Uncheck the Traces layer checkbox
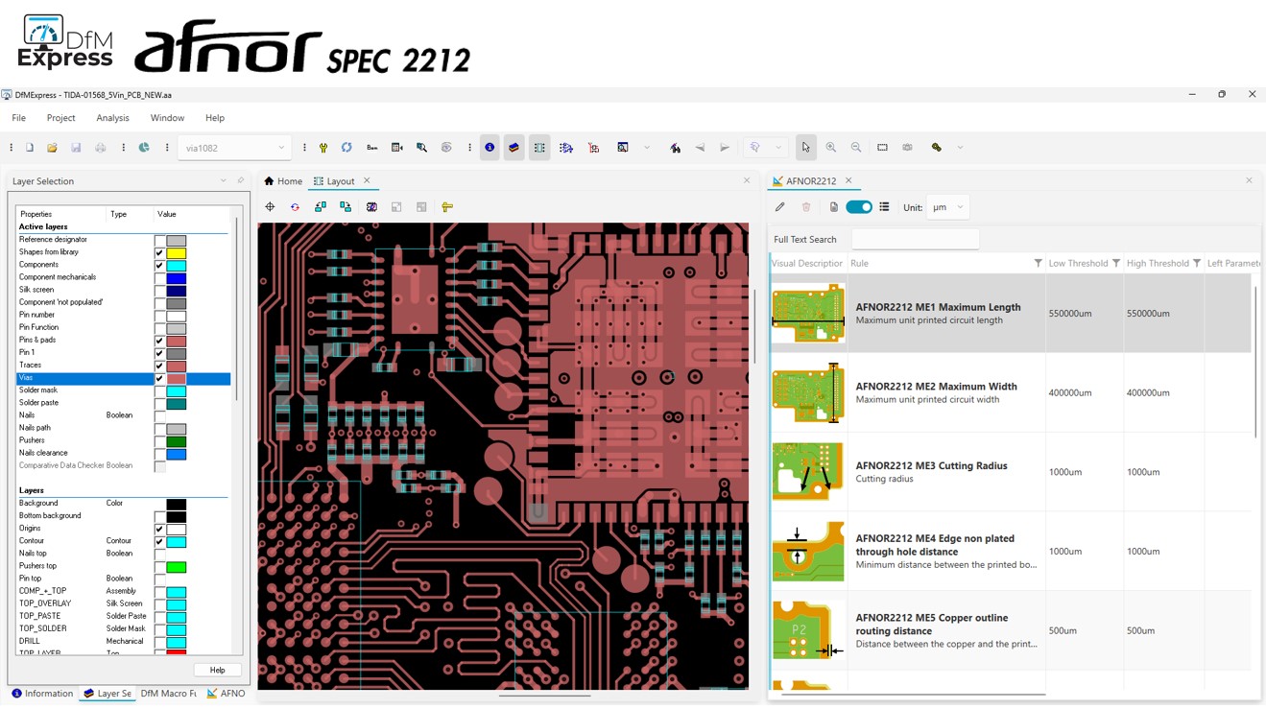The image size is (1266, 709). (159, 366)
